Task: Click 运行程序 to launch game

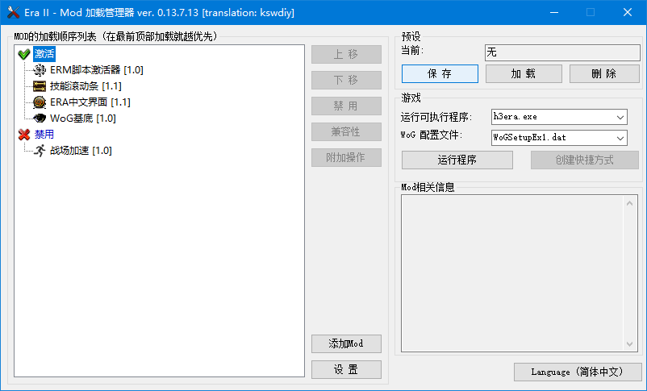Action: coord(457,160)
